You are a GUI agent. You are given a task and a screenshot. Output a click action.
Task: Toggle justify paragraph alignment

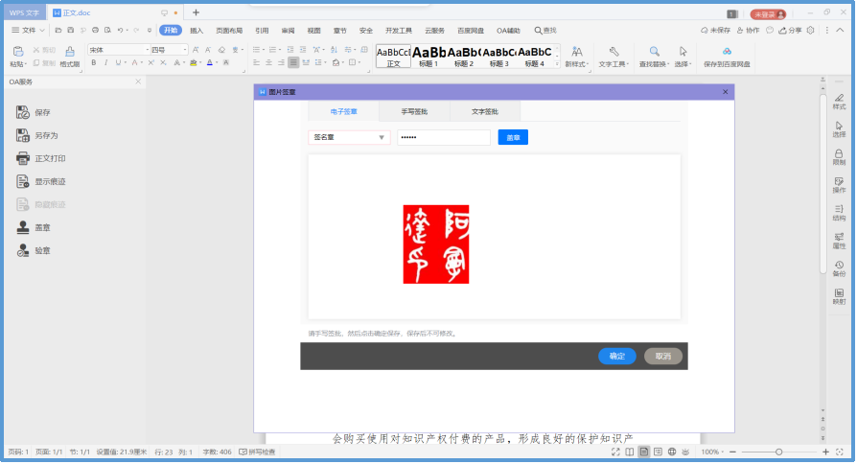(293, 63)
